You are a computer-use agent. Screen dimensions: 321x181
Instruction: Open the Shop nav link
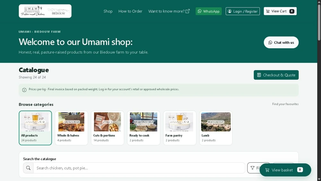(x=108, y=11)
